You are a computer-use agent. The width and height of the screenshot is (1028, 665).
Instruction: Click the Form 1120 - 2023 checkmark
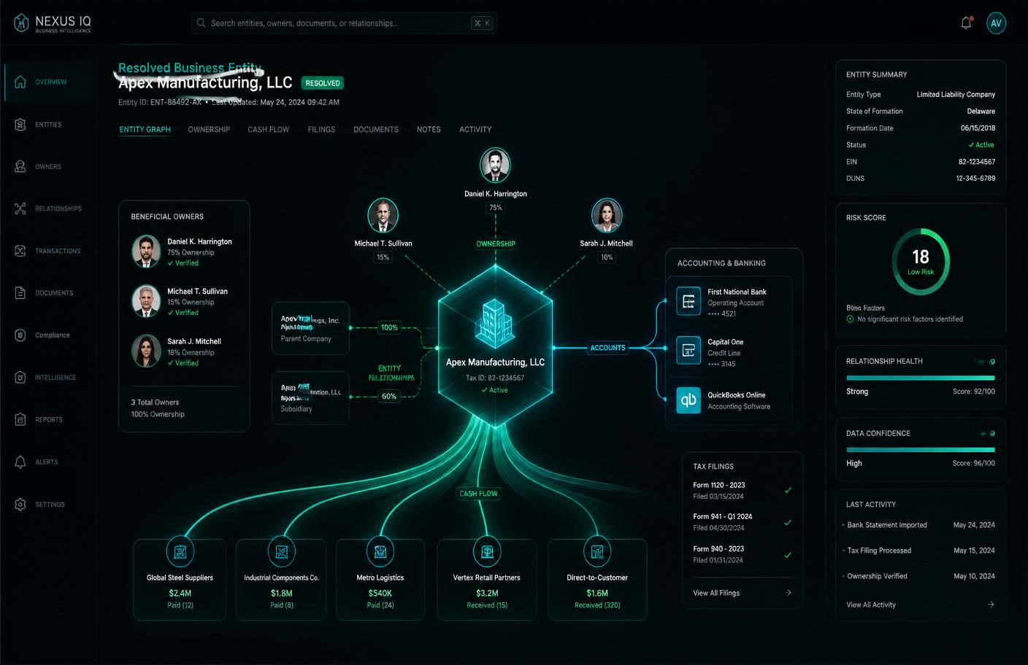pos(788,490)
